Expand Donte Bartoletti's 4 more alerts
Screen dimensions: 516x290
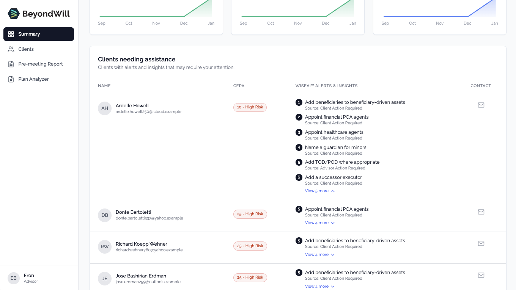[x=319, y=223]
